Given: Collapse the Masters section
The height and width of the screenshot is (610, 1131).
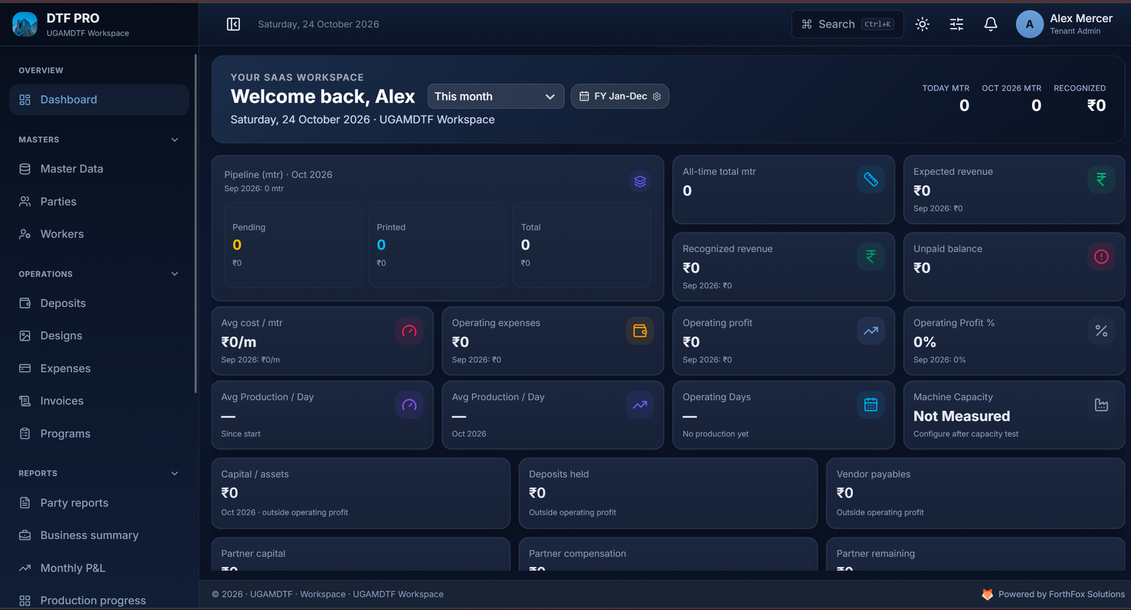Looking at the screenshot, I should coord(175,140).
